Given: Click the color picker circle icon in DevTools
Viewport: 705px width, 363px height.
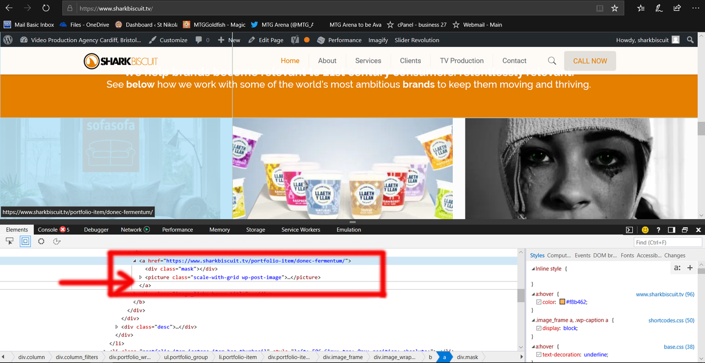Looking at the screenshot, I should [41, 241].
